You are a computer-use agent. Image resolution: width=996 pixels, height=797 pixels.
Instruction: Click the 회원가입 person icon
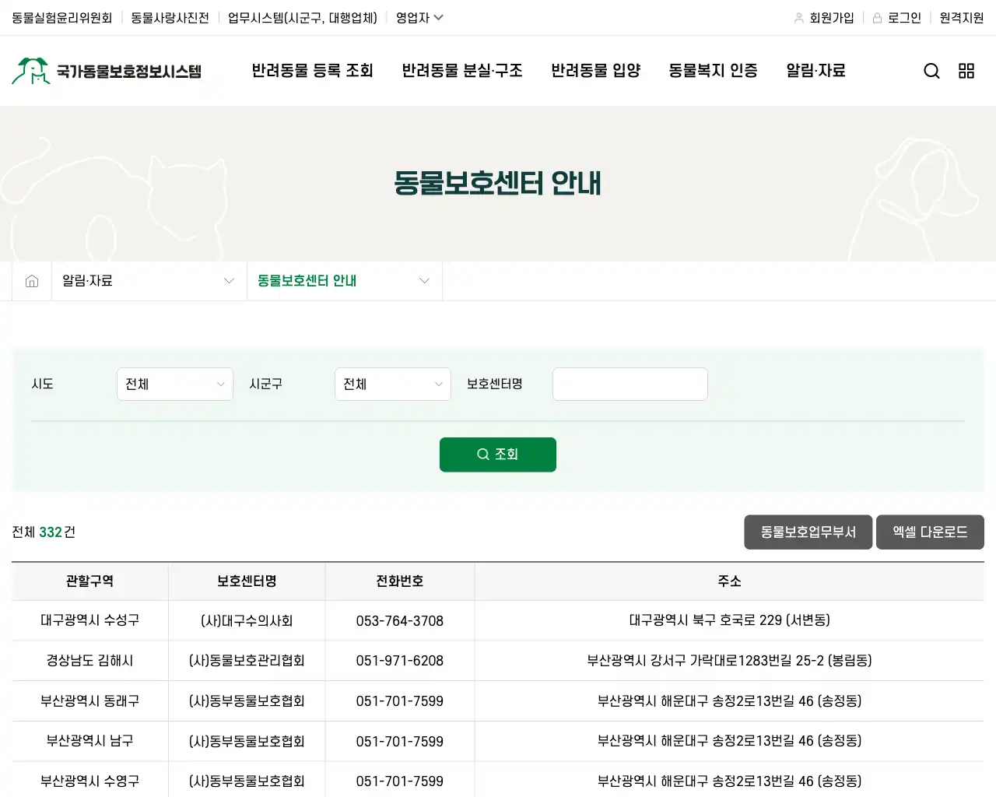[x=799, y=18]
